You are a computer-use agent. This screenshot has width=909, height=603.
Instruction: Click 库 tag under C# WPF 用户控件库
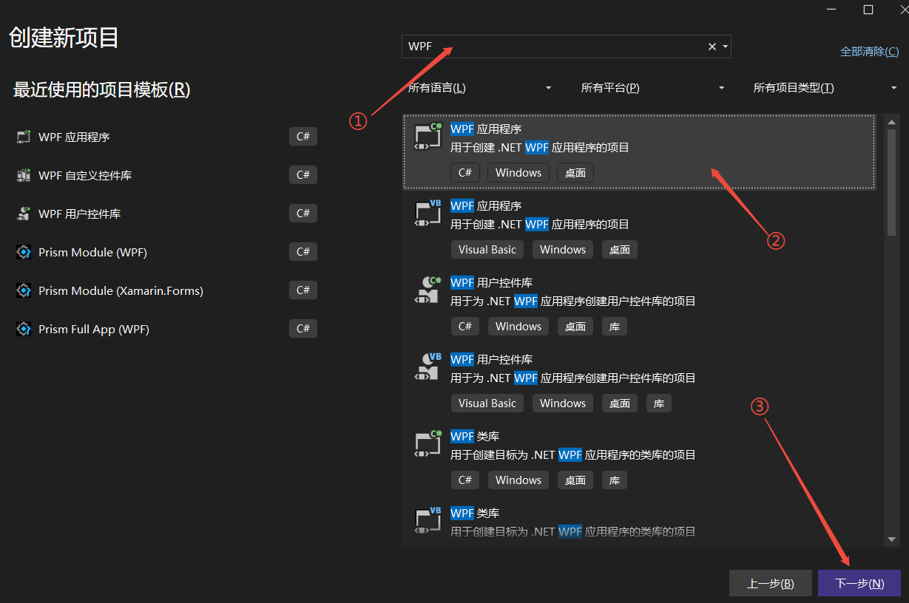tap(614, 327)
